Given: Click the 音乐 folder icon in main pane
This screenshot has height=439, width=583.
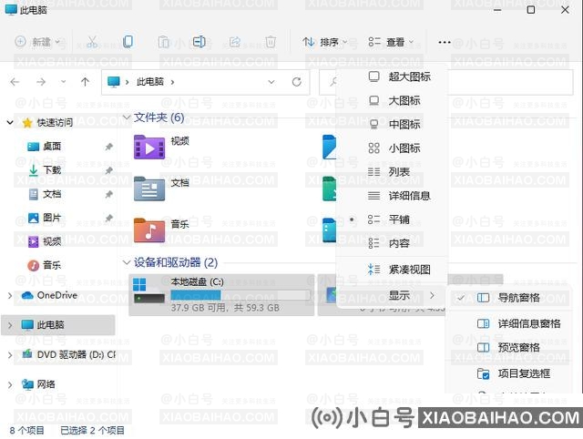Looking at the screenshot, I should (149, 230).
